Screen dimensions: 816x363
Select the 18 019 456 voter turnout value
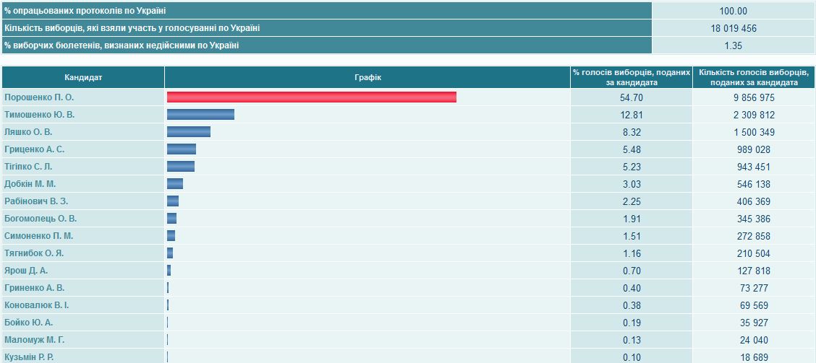734,28
